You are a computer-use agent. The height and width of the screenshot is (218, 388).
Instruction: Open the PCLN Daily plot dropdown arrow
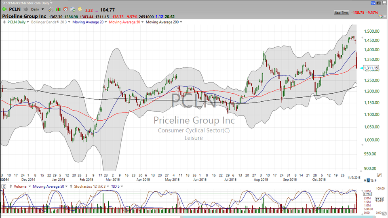pos(28,22)
